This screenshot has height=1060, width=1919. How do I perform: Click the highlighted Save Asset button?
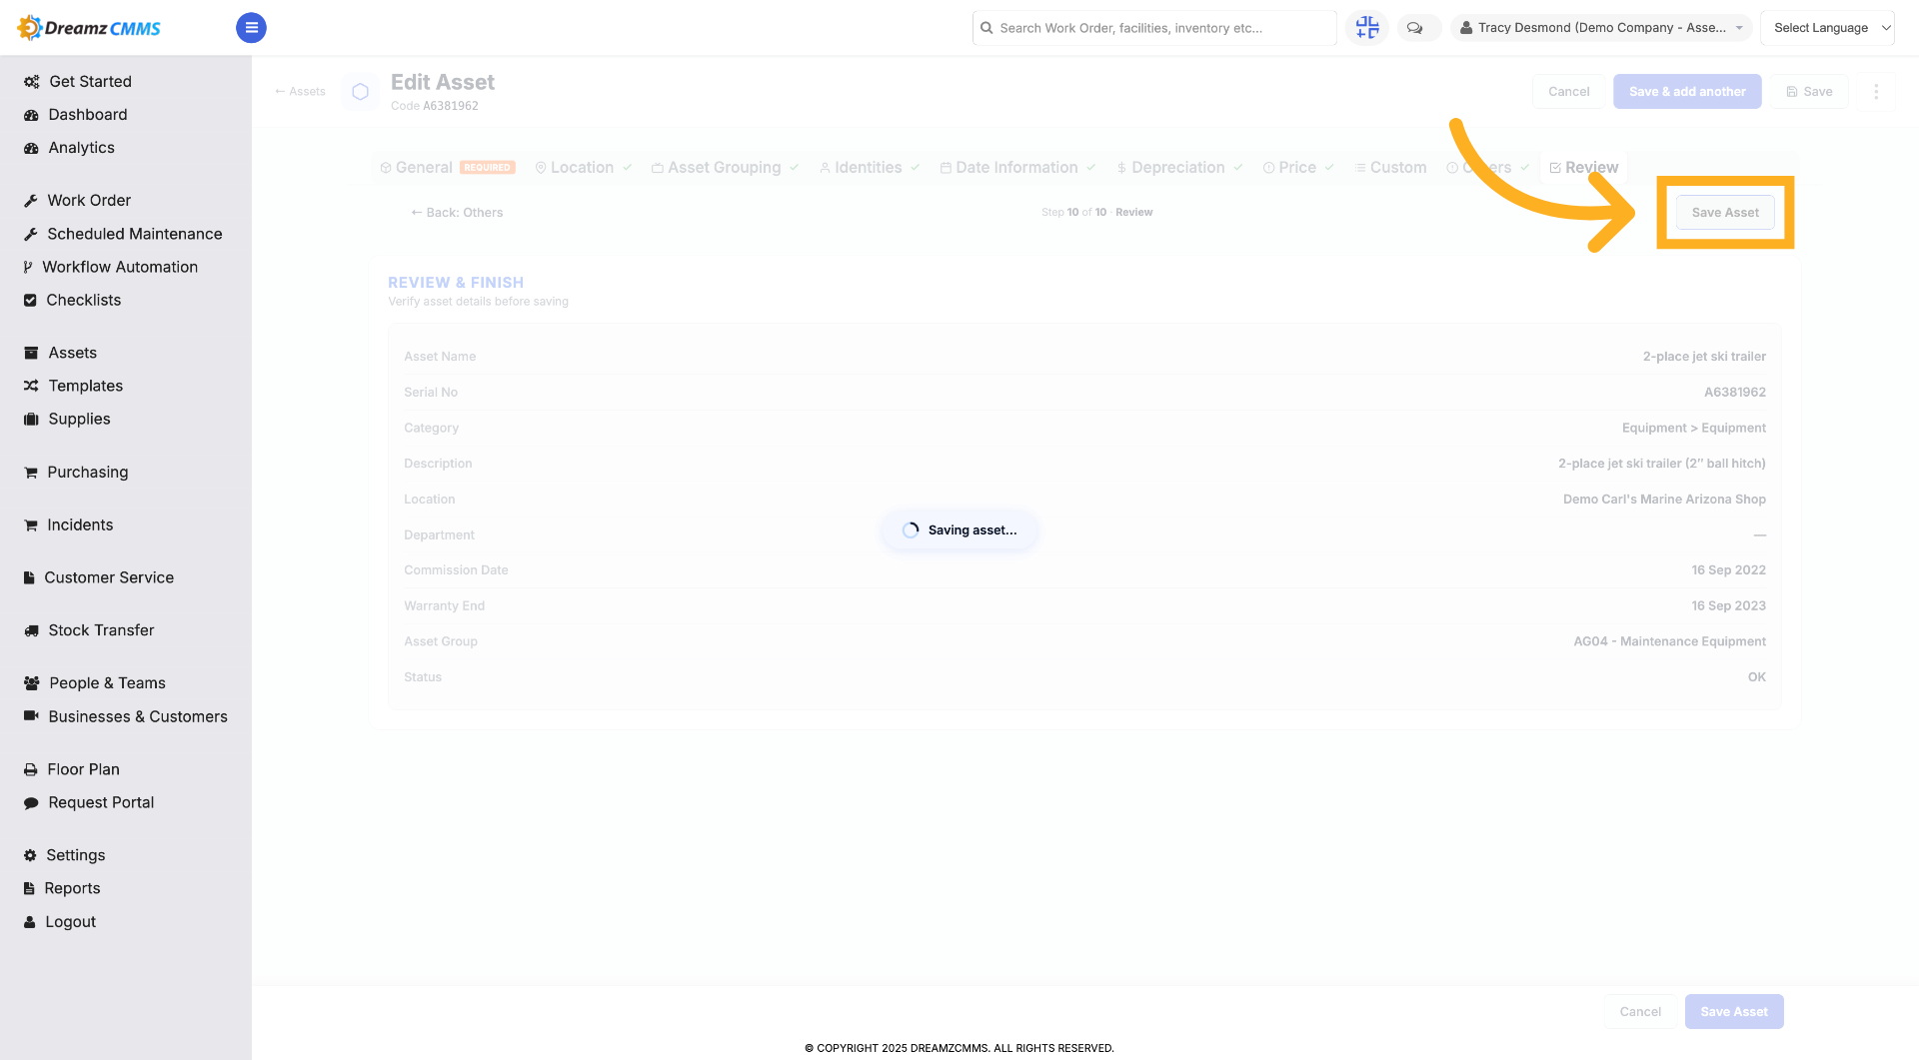[x=1725, y=213]
